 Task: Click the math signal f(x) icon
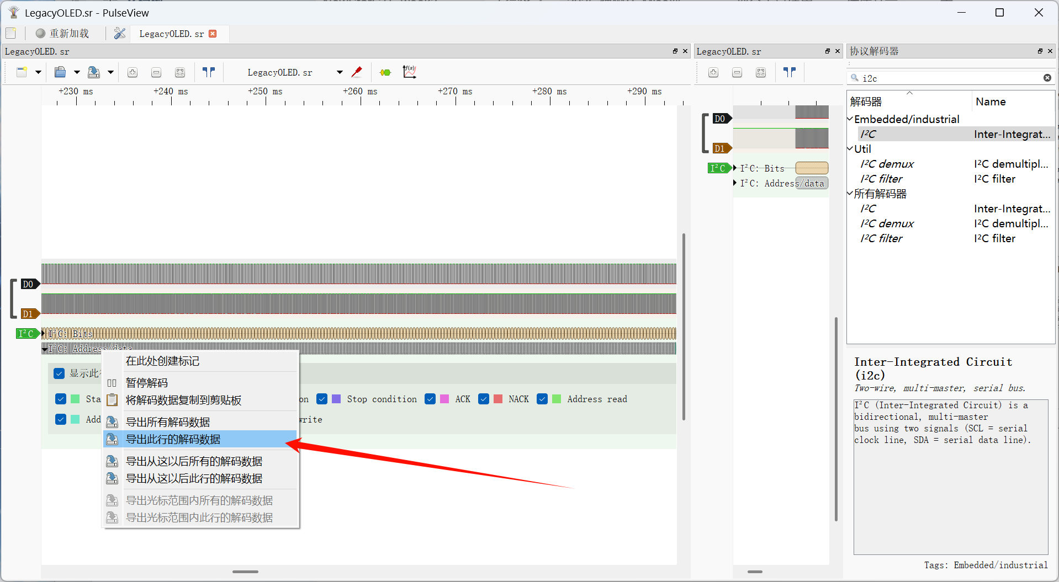pos(409,72)
